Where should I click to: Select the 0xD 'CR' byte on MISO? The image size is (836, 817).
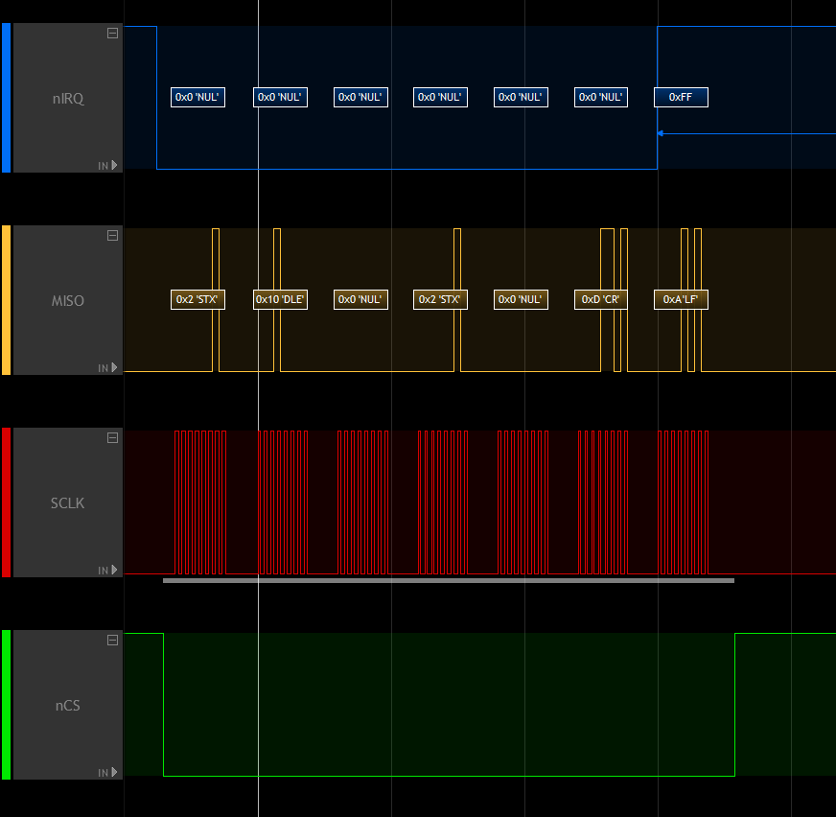(x=600, y=299)
